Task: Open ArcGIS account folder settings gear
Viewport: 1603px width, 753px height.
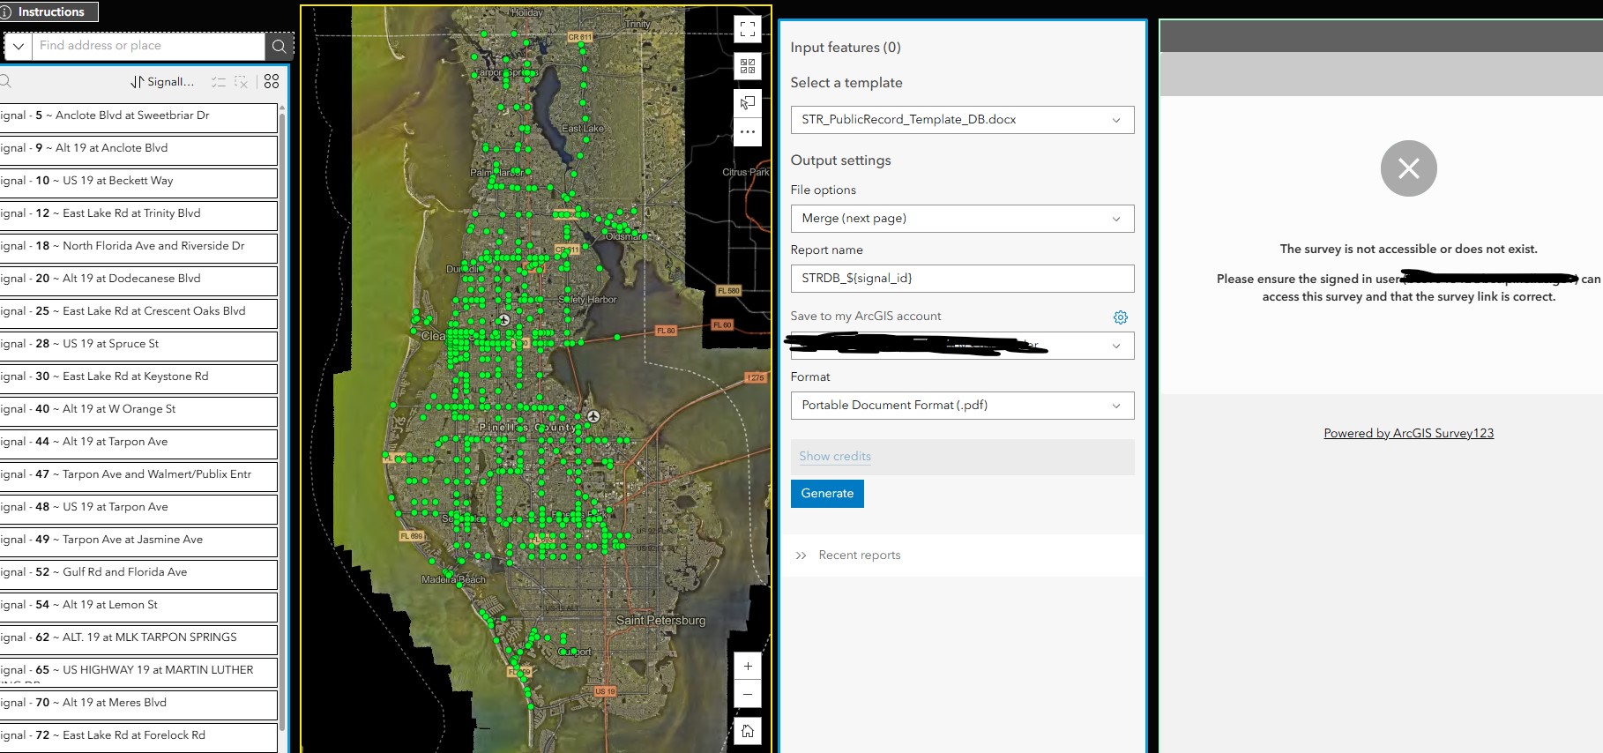Action: click(1121, 317)
